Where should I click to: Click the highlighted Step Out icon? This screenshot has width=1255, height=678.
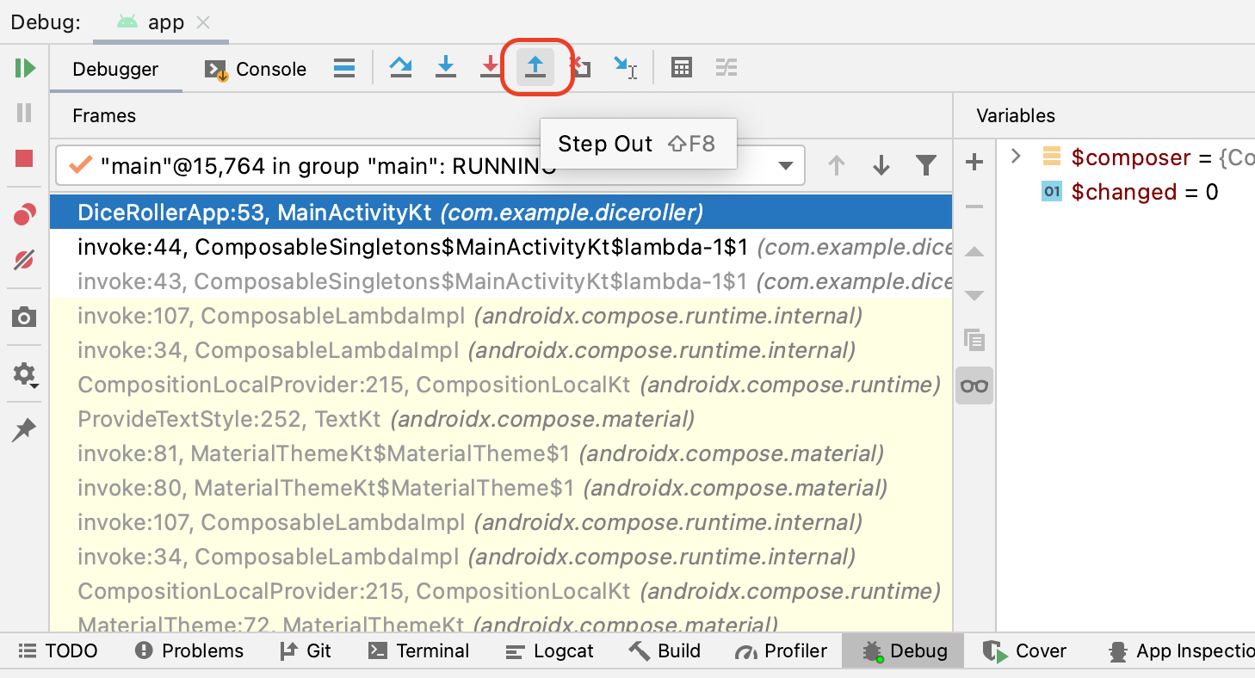pyautogui.click(x=535, y=68)
